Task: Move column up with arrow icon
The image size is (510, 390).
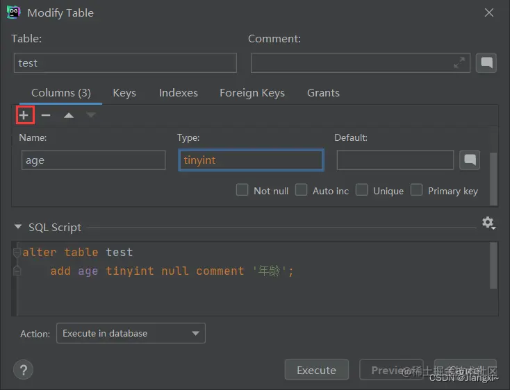Action: 68,115
